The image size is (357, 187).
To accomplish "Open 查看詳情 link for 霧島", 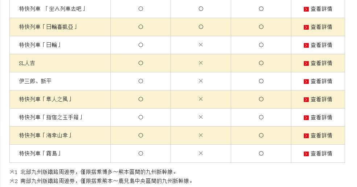I will 321,154.
